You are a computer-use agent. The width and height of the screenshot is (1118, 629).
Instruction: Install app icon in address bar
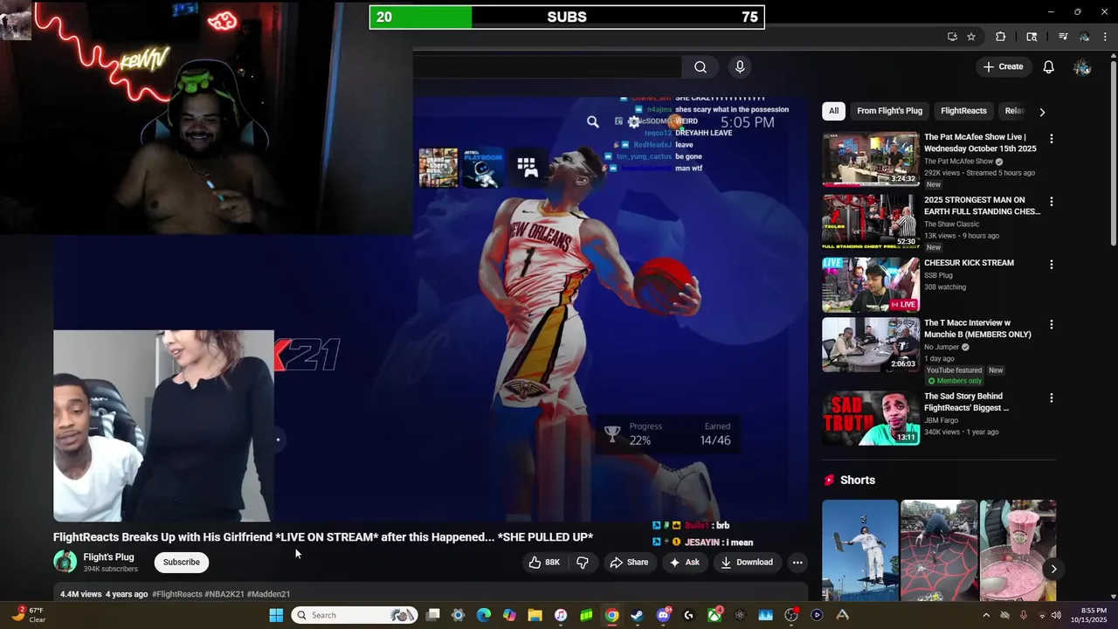pos(952,37)
